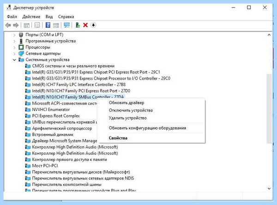Choose Обновить конфигурацию оборудования
This screenshot has height=205, width=277.
[x=148, y=128]
